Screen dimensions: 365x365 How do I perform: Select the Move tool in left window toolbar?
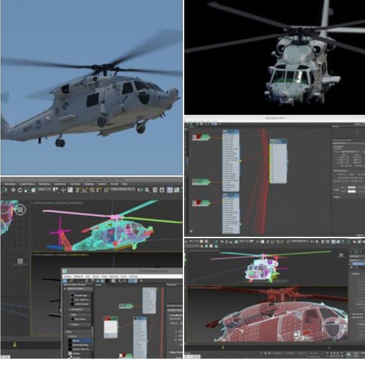[13, 190]
